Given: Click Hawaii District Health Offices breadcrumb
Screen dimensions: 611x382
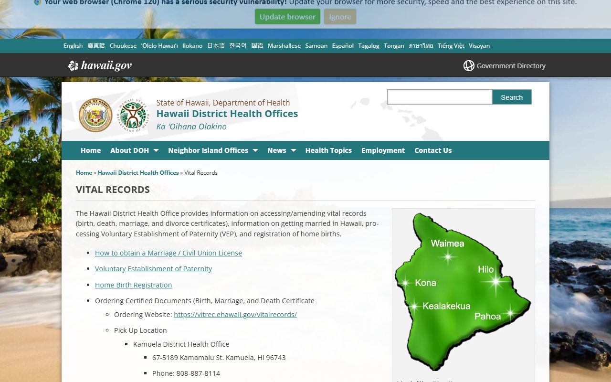Looking at the screenshot, I should (138, 173).
